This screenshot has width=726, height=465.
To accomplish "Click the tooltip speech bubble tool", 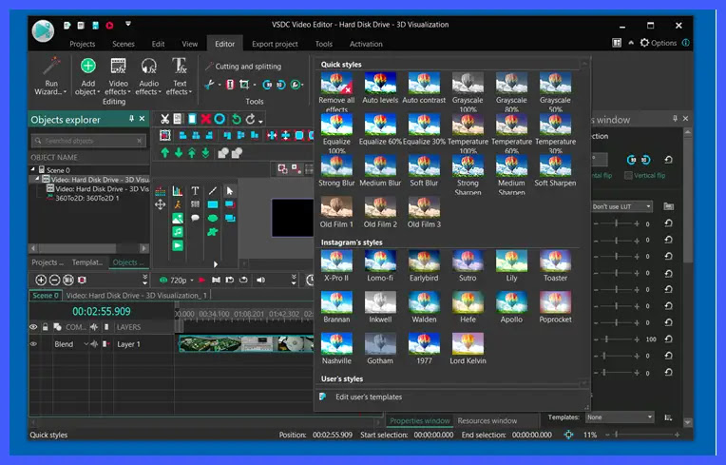I will tap(195, 218).
